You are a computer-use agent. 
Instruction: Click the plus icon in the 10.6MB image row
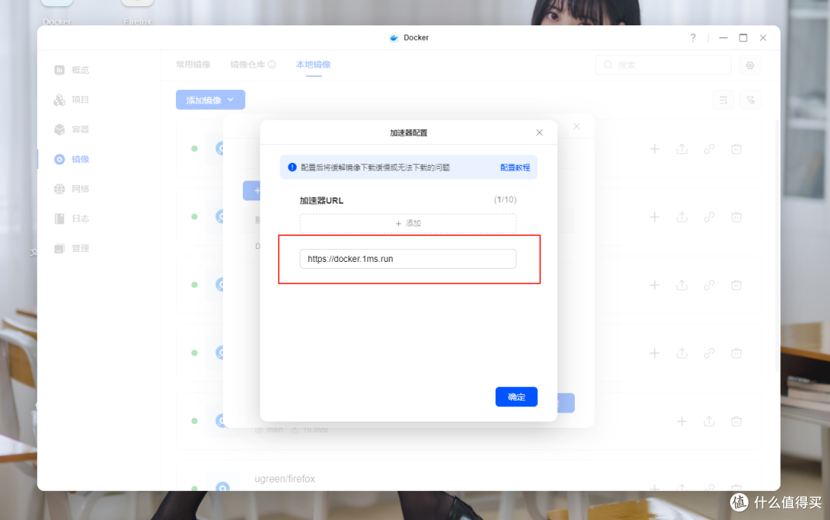[x=682, y=422]
